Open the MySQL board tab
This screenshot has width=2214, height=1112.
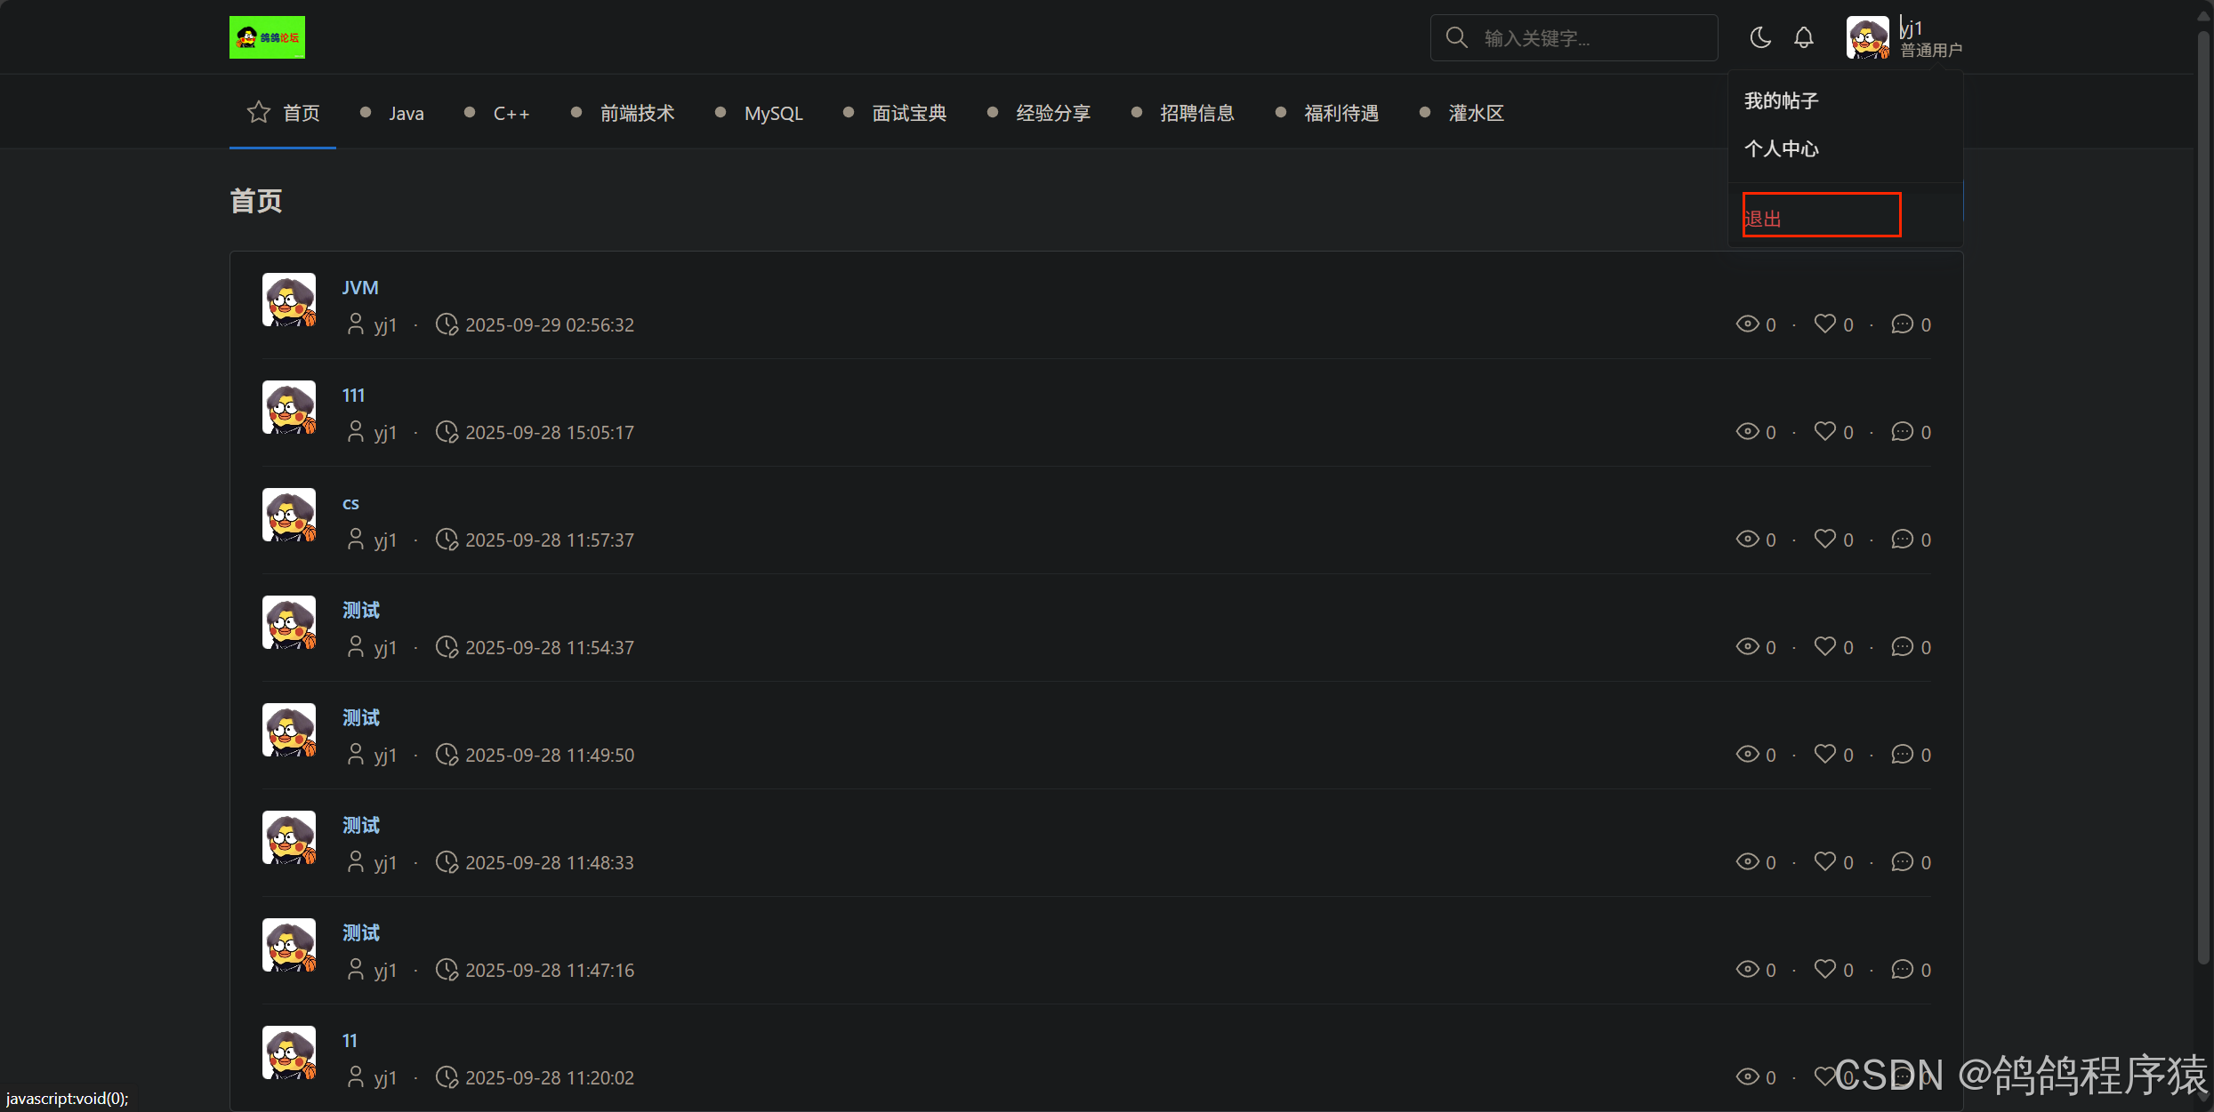tap(773, 113)
